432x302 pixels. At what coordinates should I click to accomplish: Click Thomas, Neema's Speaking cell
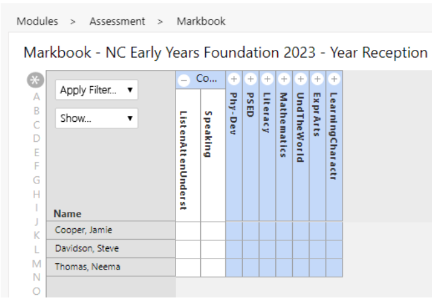tap(212, 267)
